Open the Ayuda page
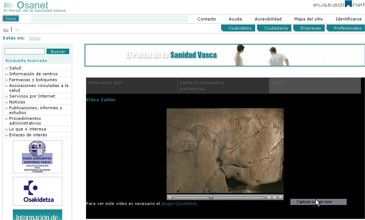Screen dimensions: 365x220 click(x=235, y=19)
